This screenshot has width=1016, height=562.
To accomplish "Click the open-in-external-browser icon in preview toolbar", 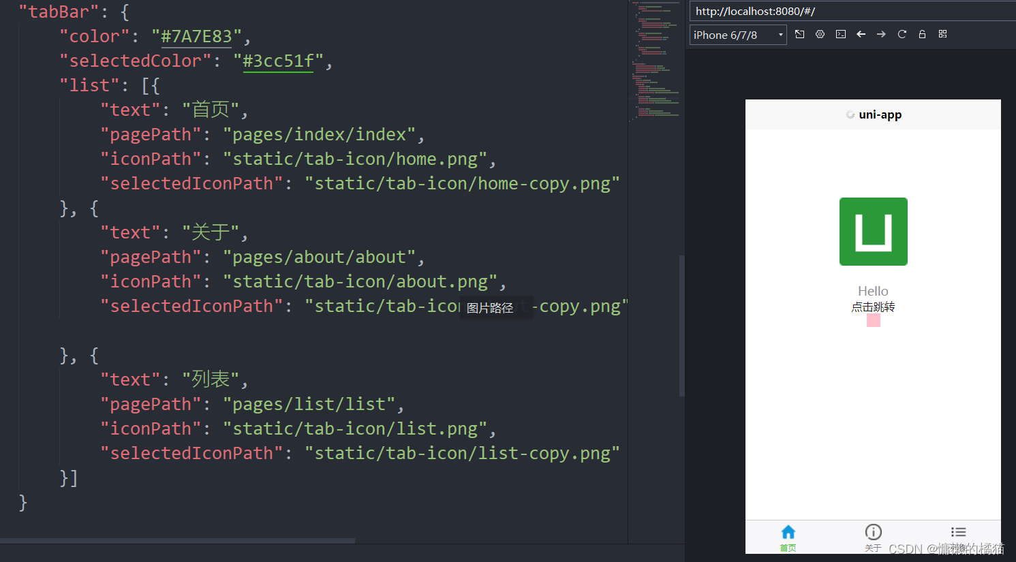I will [800, 34].
